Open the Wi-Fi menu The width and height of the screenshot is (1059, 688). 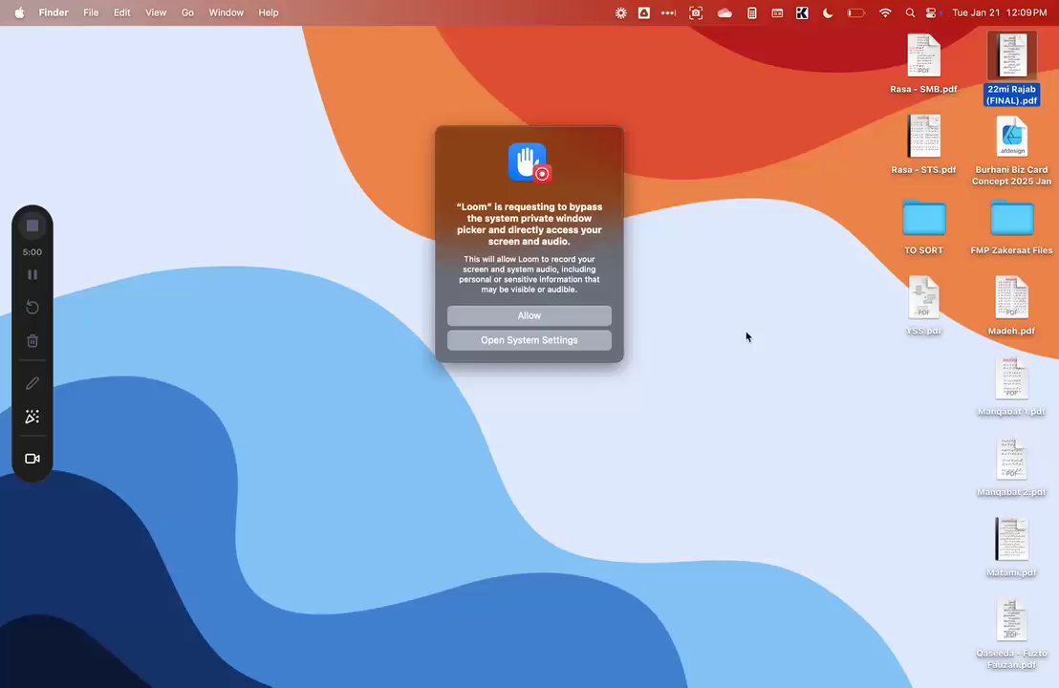coord(885,12)
